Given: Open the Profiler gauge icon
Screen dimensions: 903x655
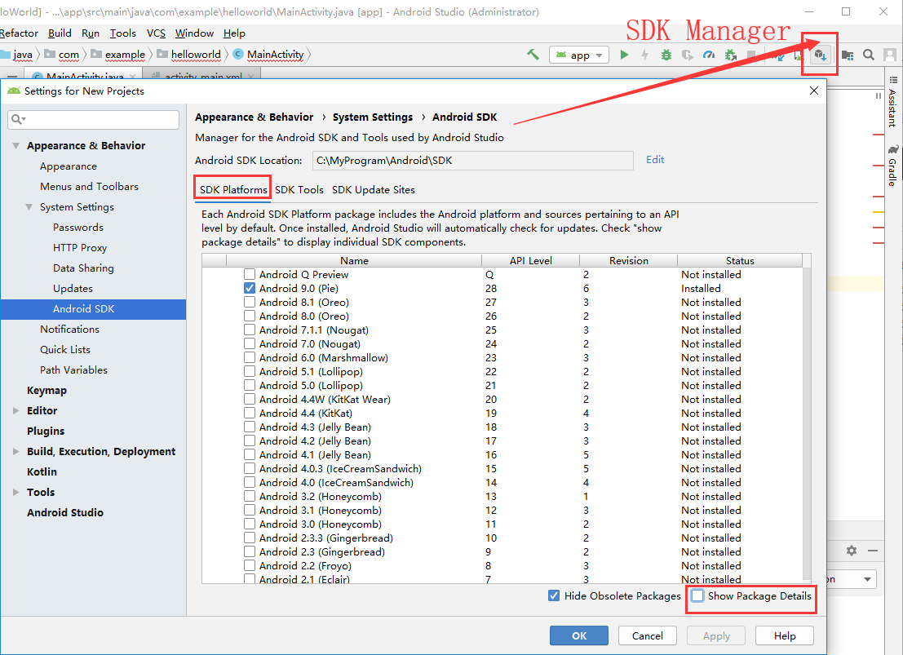Looking at the screenshot, I should (x=709, y=55).
